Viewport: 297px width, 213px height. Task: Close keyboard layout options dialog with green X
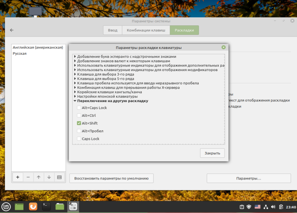click(x=224, y=47)
